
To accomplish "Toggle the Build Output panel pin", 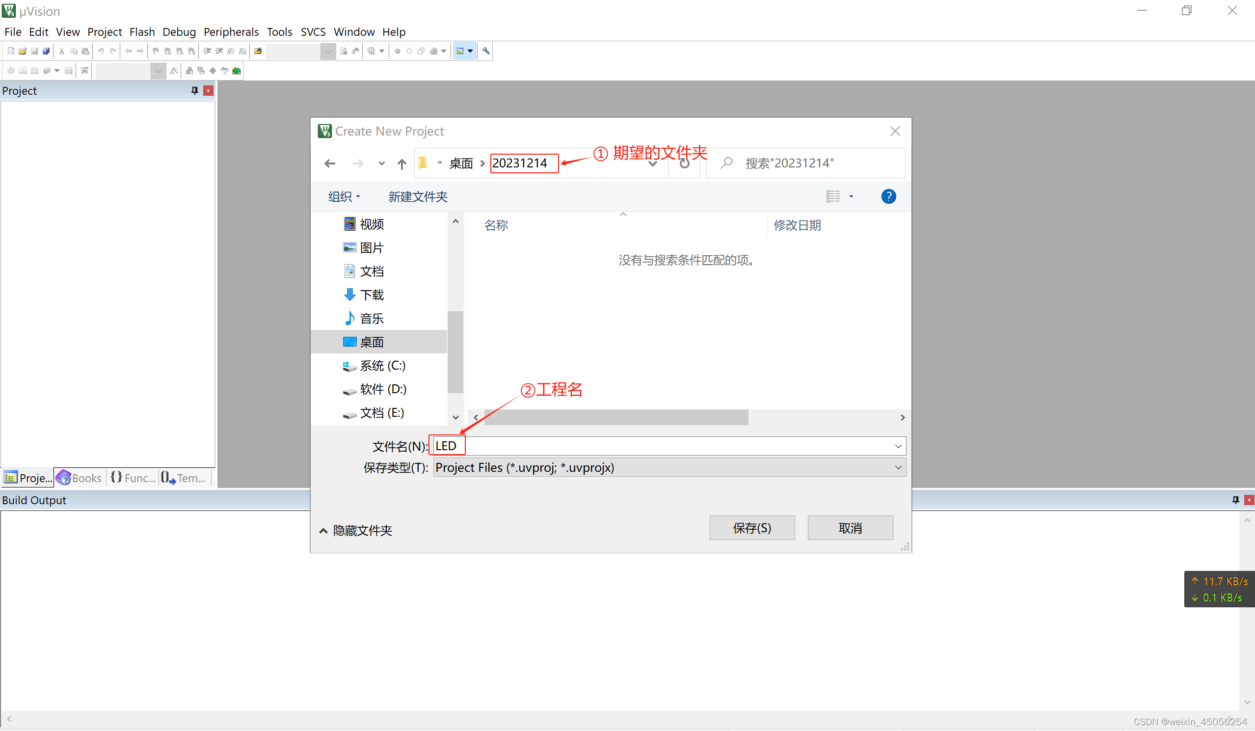I will [1235, 500].
